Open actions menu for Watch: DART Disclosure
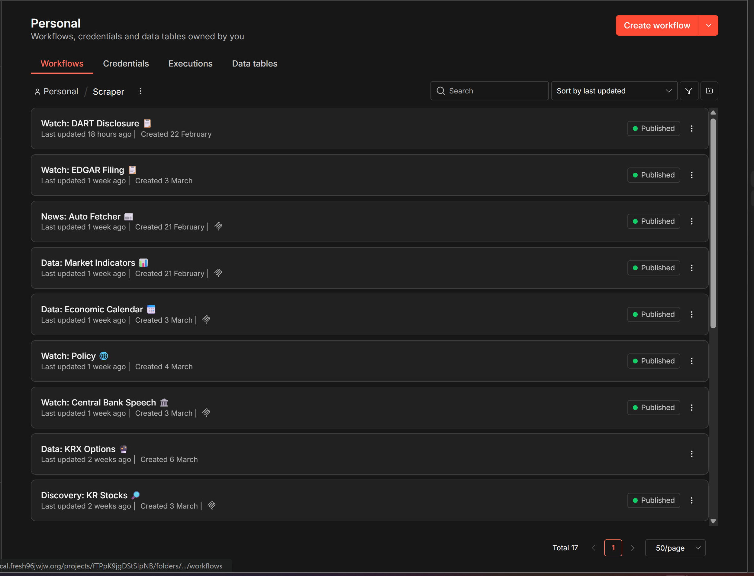The height and width of the screenshot is (576, 754). click(692, 129)
